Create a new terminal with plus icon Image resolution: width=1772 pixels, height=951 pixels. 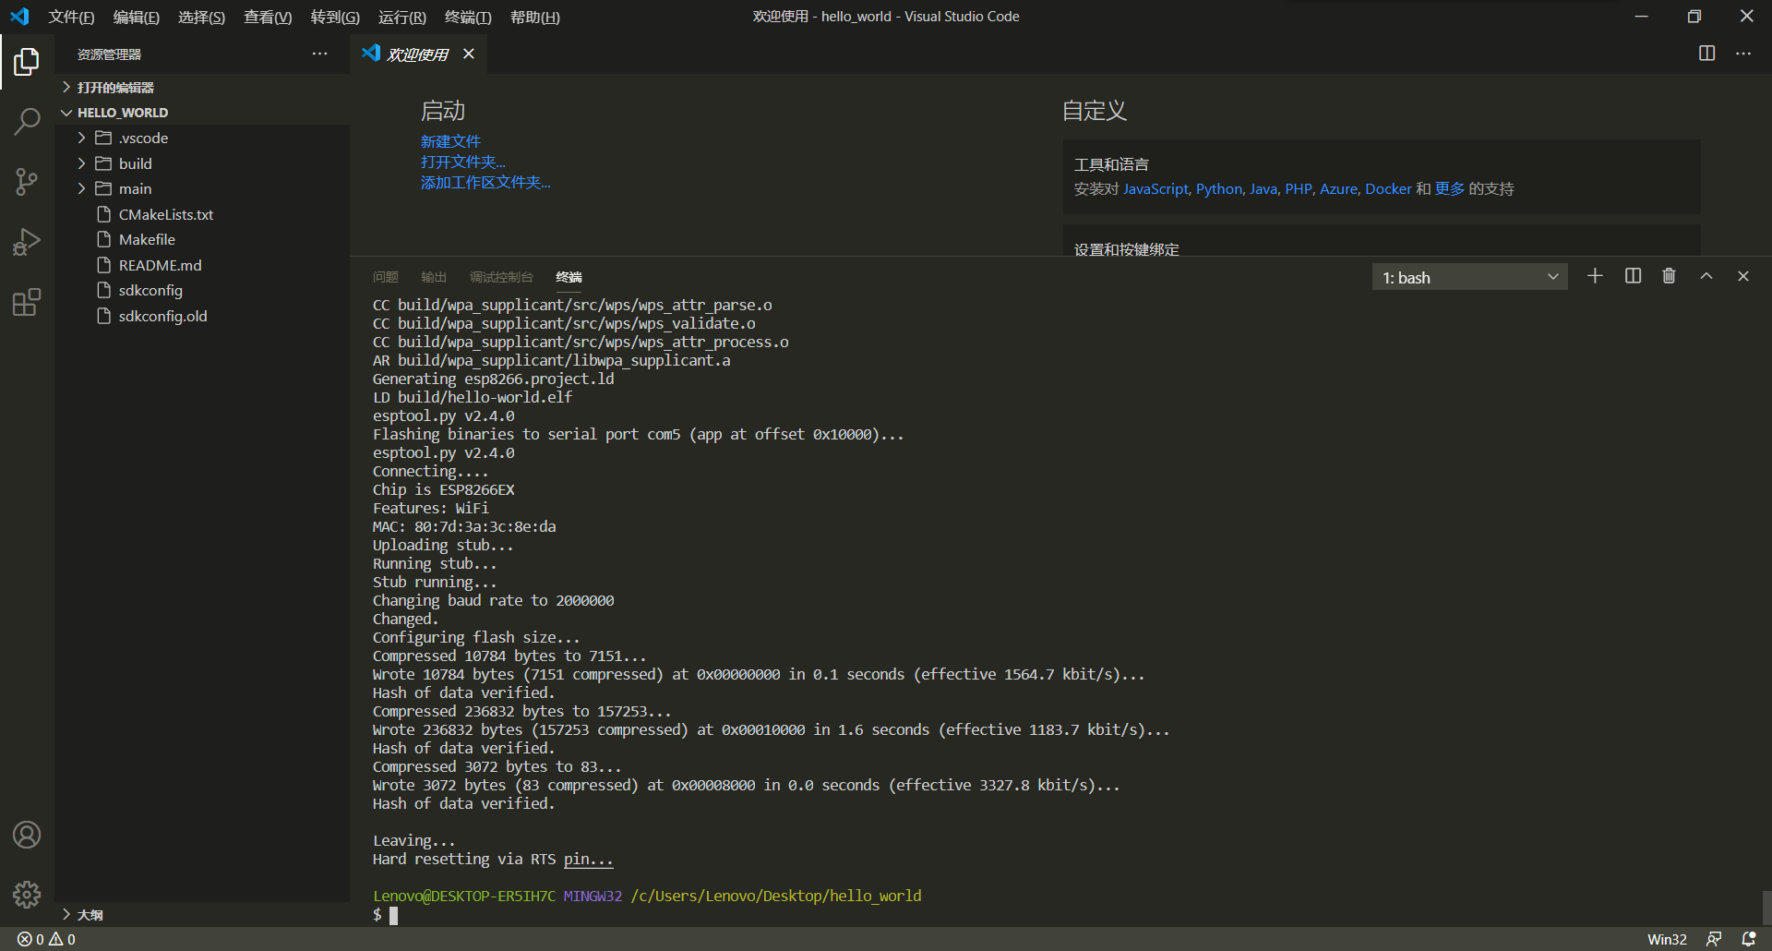(1595, 276)
